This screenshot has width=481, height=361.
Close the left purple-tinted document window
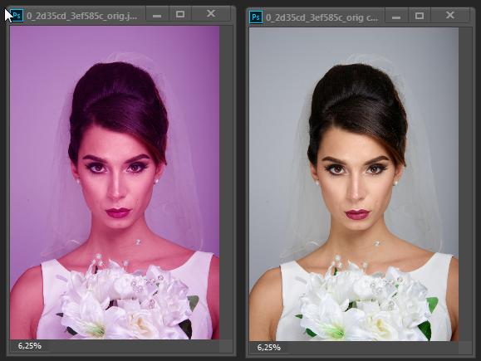[211, 14]
